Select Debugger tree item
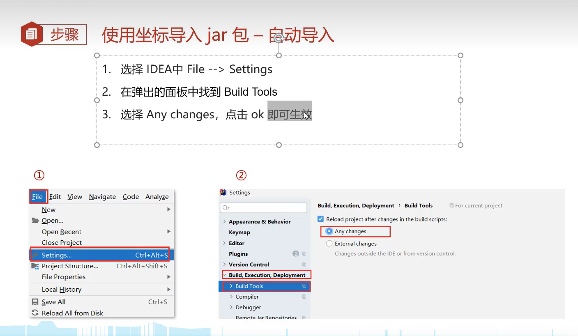Viewport: 578px width, 336px height. [248, 307]
